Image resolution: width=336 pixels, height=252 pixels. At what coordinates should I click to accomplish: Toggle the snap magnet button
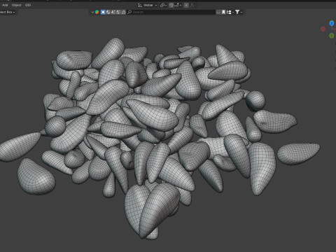tap(171, 5)
